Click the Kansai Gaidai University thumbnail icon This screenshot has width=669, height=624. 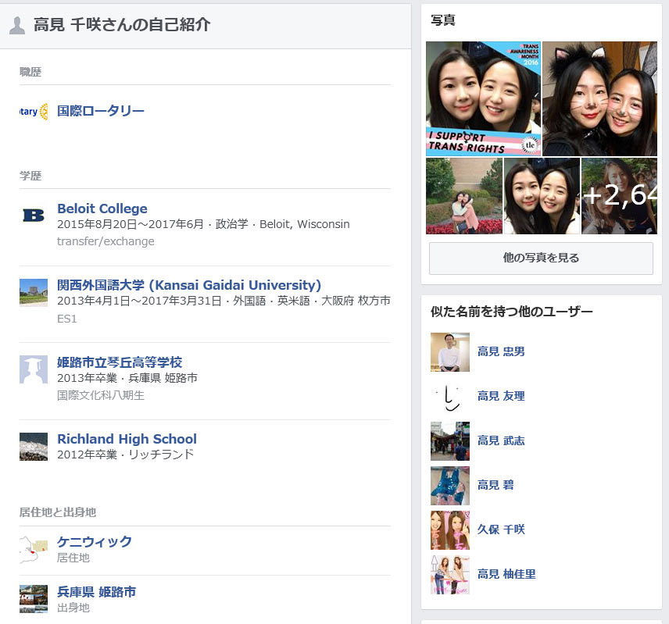(34, 292)
